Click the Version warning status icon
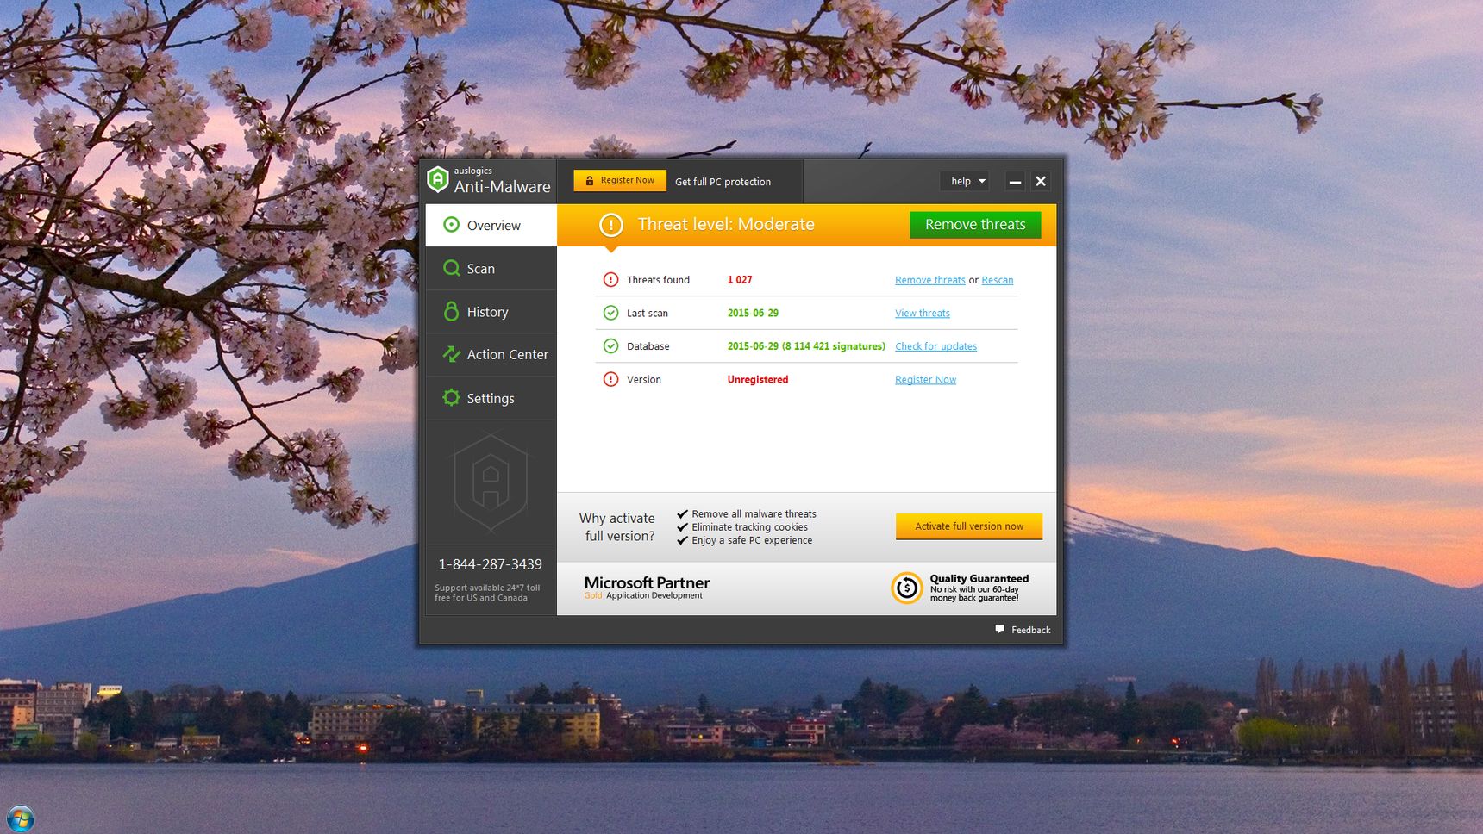This screenshot has width=1483, height=834. 610,379
